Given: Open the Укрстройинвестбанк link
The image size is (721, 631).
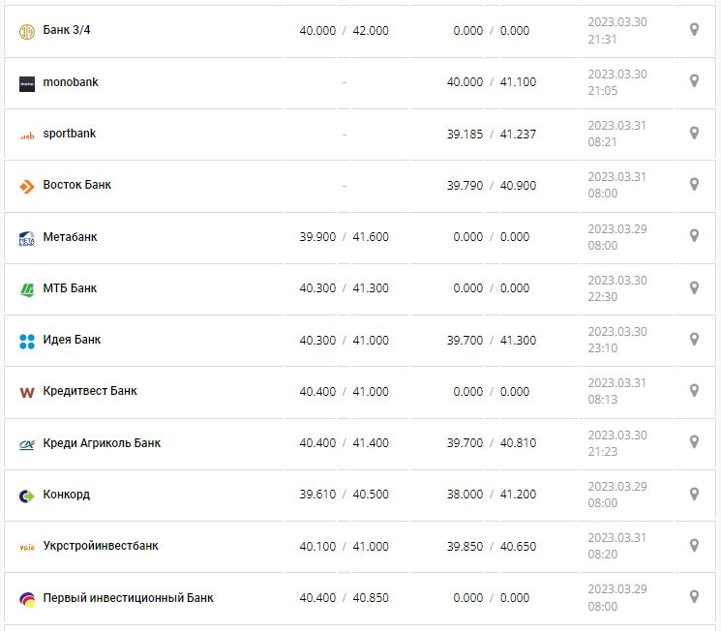Looking at the screenshot, I should [x=101, y=546].
